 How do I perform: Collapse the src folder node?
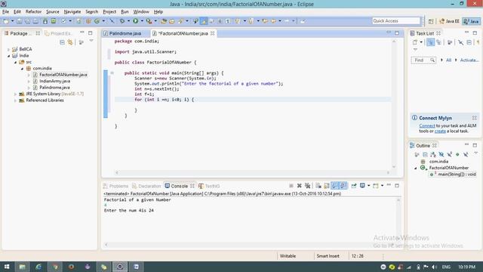pyautogui.click(x=15, y=62)
